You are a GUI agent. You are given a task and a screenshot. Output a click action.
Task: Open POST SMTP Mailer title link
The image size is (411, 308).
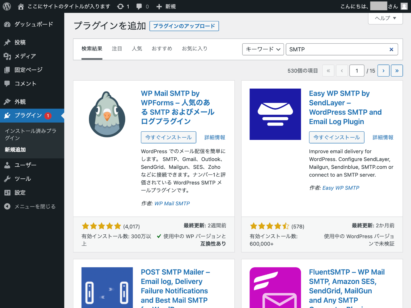[175, 288]
